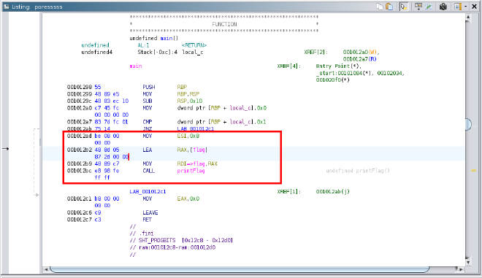Viewport: 482px width, 278px height.
Task: Click LEAVE mnemonic
Action: click(150, 212)
